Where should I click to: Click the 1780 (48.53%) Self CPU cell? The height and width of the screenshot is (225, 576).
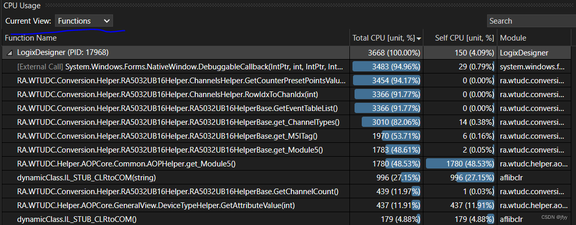click(x=460, y=164)
